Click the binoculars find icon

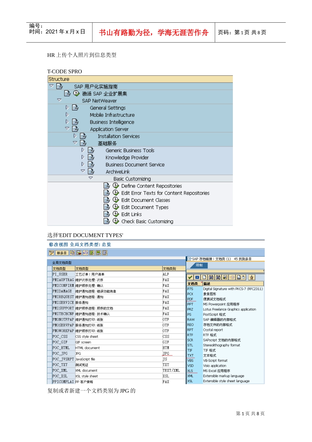[x=211, y=277]
